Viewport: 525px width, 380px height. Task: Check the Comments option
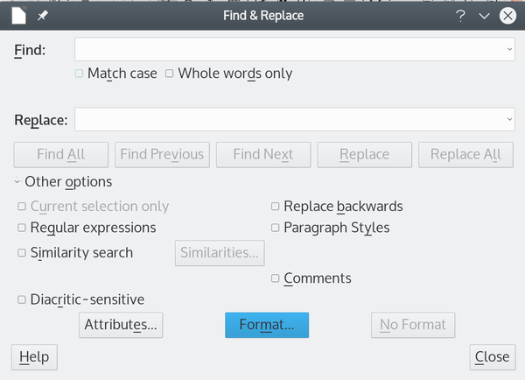click(x=276, y=278)
